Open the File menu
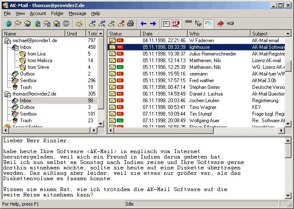Screen dimensions: 294x209 (x=7, y=13)
